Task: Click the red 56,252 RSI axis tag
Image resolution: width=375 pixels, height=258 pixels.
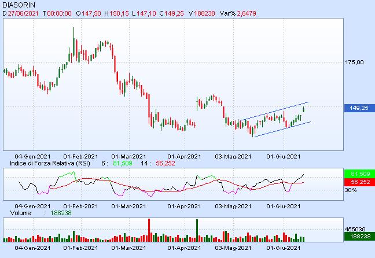Action: (359, 182)
